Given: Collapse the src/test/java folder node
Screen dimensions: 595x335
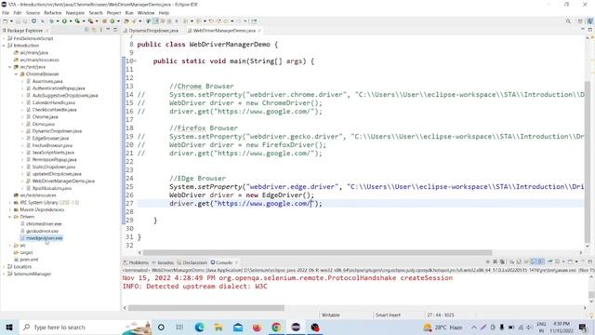Looking at the screenshot, I should pos(10,67).
